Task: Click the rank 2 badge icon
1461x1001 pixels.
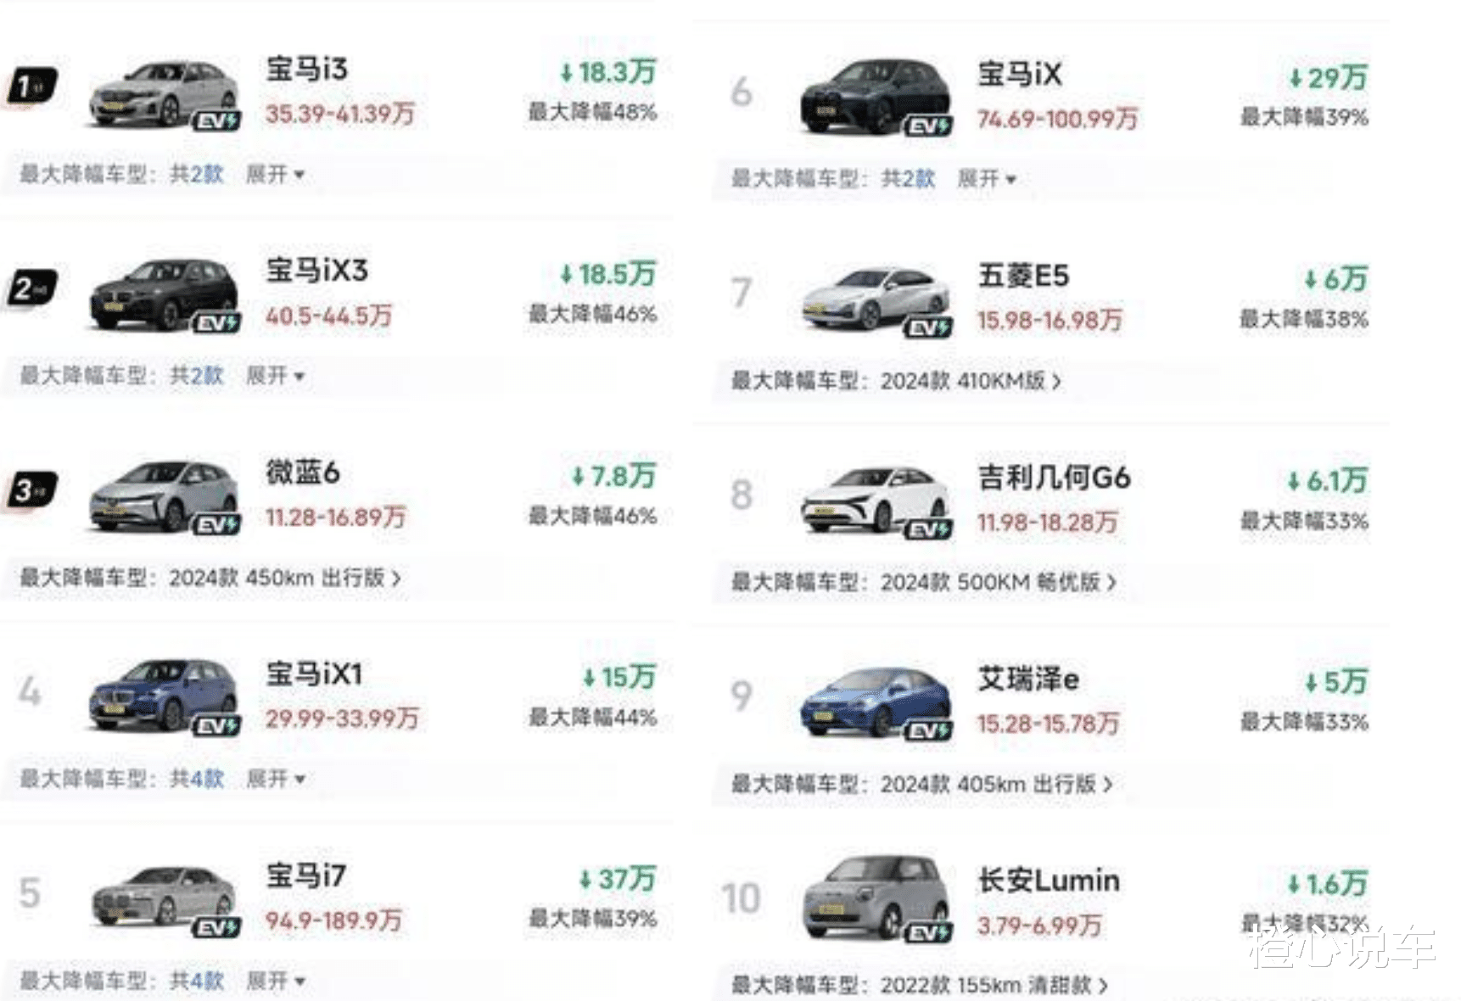Action: 31,288
